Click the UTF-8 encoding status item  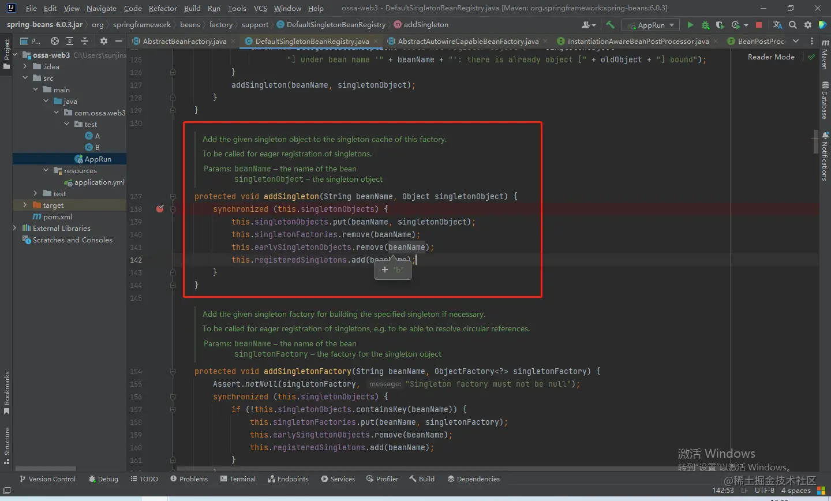pyautogui.click(x=764, y=491)
